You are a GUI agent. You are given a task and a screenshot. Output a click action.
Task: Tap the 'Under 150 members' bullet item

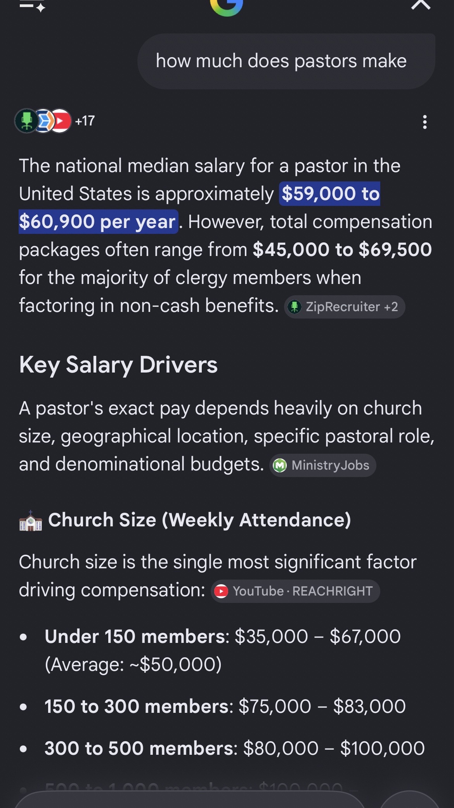pyautogui.click(x=223, y=650)
